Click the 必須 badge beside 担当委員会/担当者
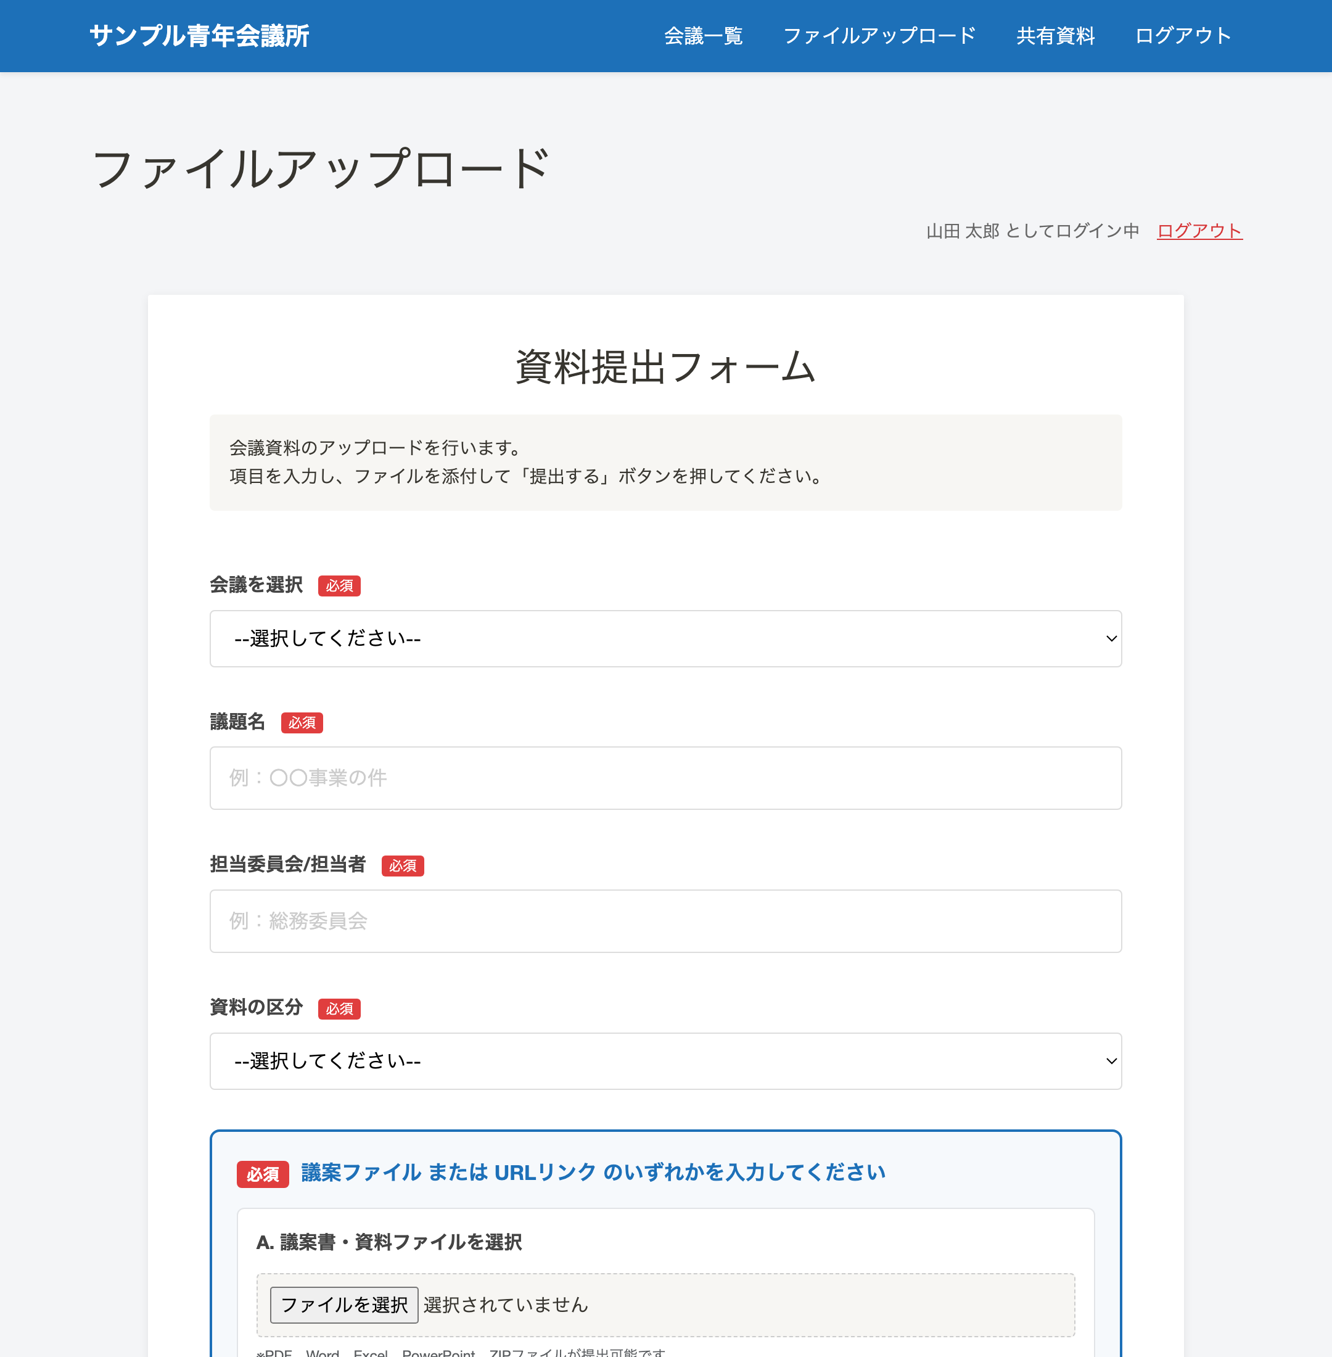Viewport: 1332px width, 1357px height. click(x=402, y=866)
